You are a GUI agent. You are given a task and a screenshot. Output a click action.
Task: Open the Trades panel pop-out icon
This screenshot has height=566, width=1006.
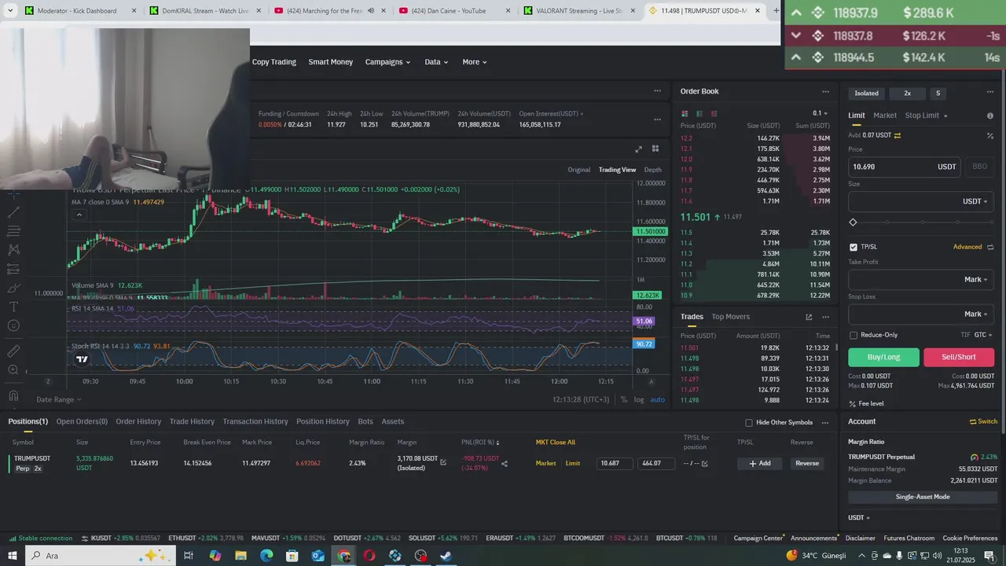coord(809,317)
